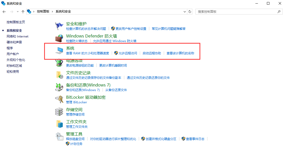Click 检查防火墙状态 link
This screenshot has width=285, height=150.
coord(77,41)
